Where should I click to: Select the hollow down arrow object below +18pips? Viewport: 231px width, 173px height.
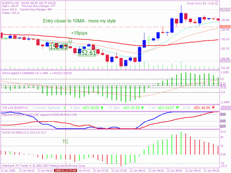(x=70, y=41)
